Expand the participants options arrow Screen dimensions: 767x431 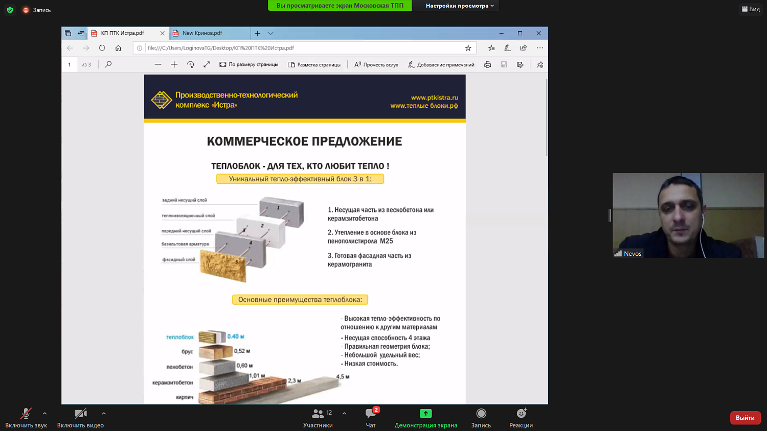click(344, 414)
